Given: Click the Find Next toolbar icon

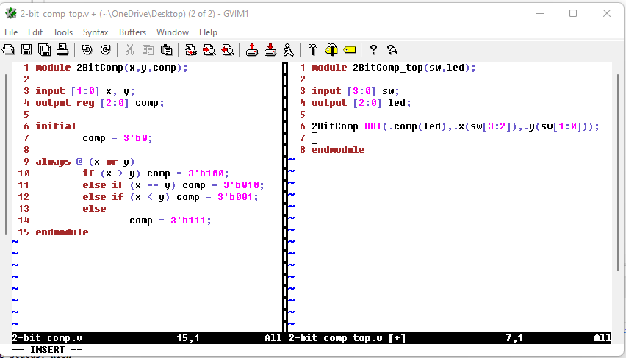Looking at the screenshot, I should click(209, 50).
